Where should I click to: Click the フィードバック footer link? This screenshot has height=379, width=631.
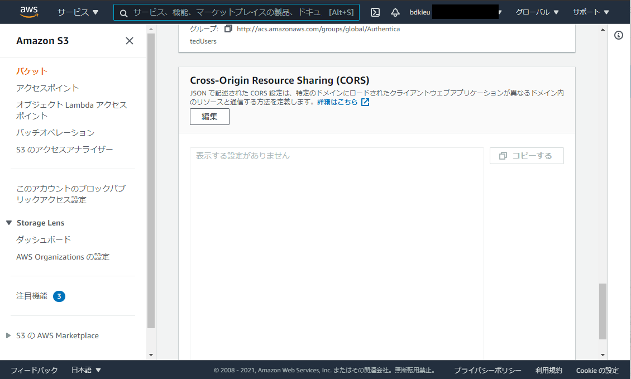[x=34, y=370]
